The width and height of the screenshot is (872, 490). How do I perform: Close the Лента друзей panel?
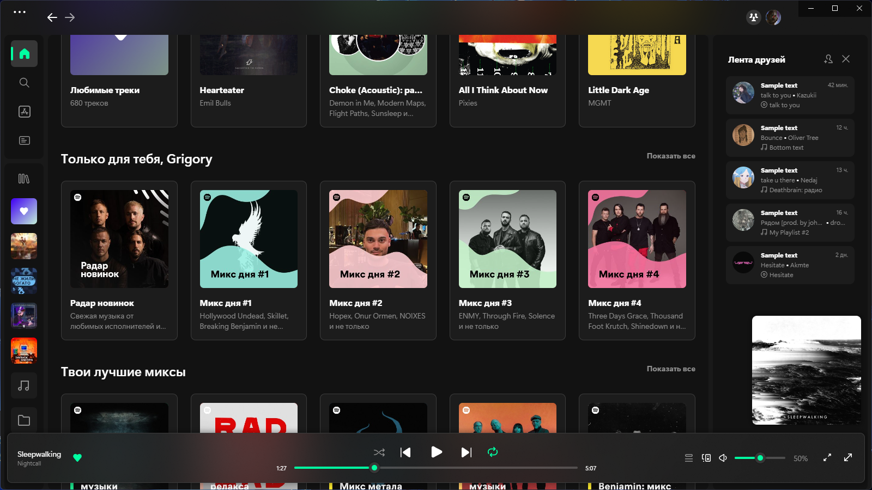(x=846, y=59)
